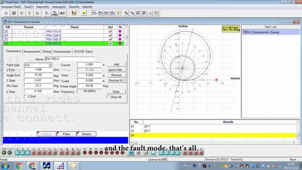
Task: Click the Power Angle field showing 20.00
Action: [89, 86]
